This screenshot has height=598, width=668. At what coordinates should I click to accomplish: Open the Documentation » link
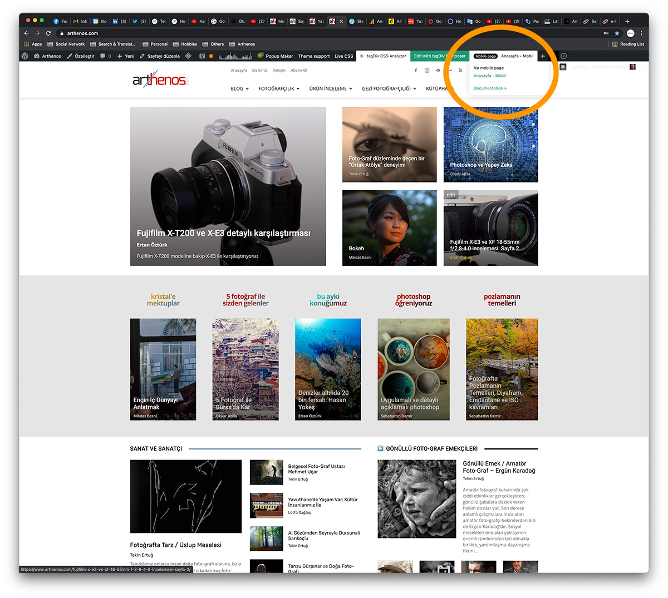[x=490, y=88]
